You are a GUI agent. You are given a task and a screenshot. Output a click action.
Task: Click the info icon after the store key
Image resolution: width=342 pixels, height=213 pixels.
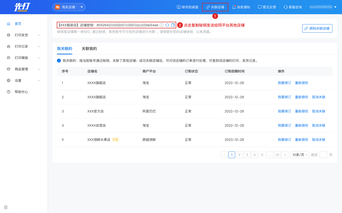click(x=161, y=25)
